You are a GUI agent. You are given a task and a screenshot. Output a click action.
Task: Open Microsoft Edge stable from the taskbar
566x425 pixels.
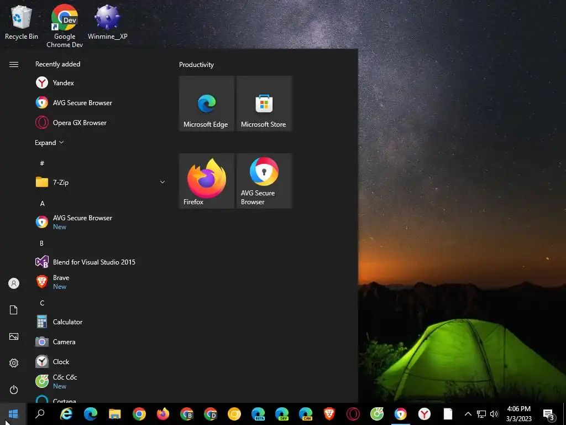click(x=90, y=414)
